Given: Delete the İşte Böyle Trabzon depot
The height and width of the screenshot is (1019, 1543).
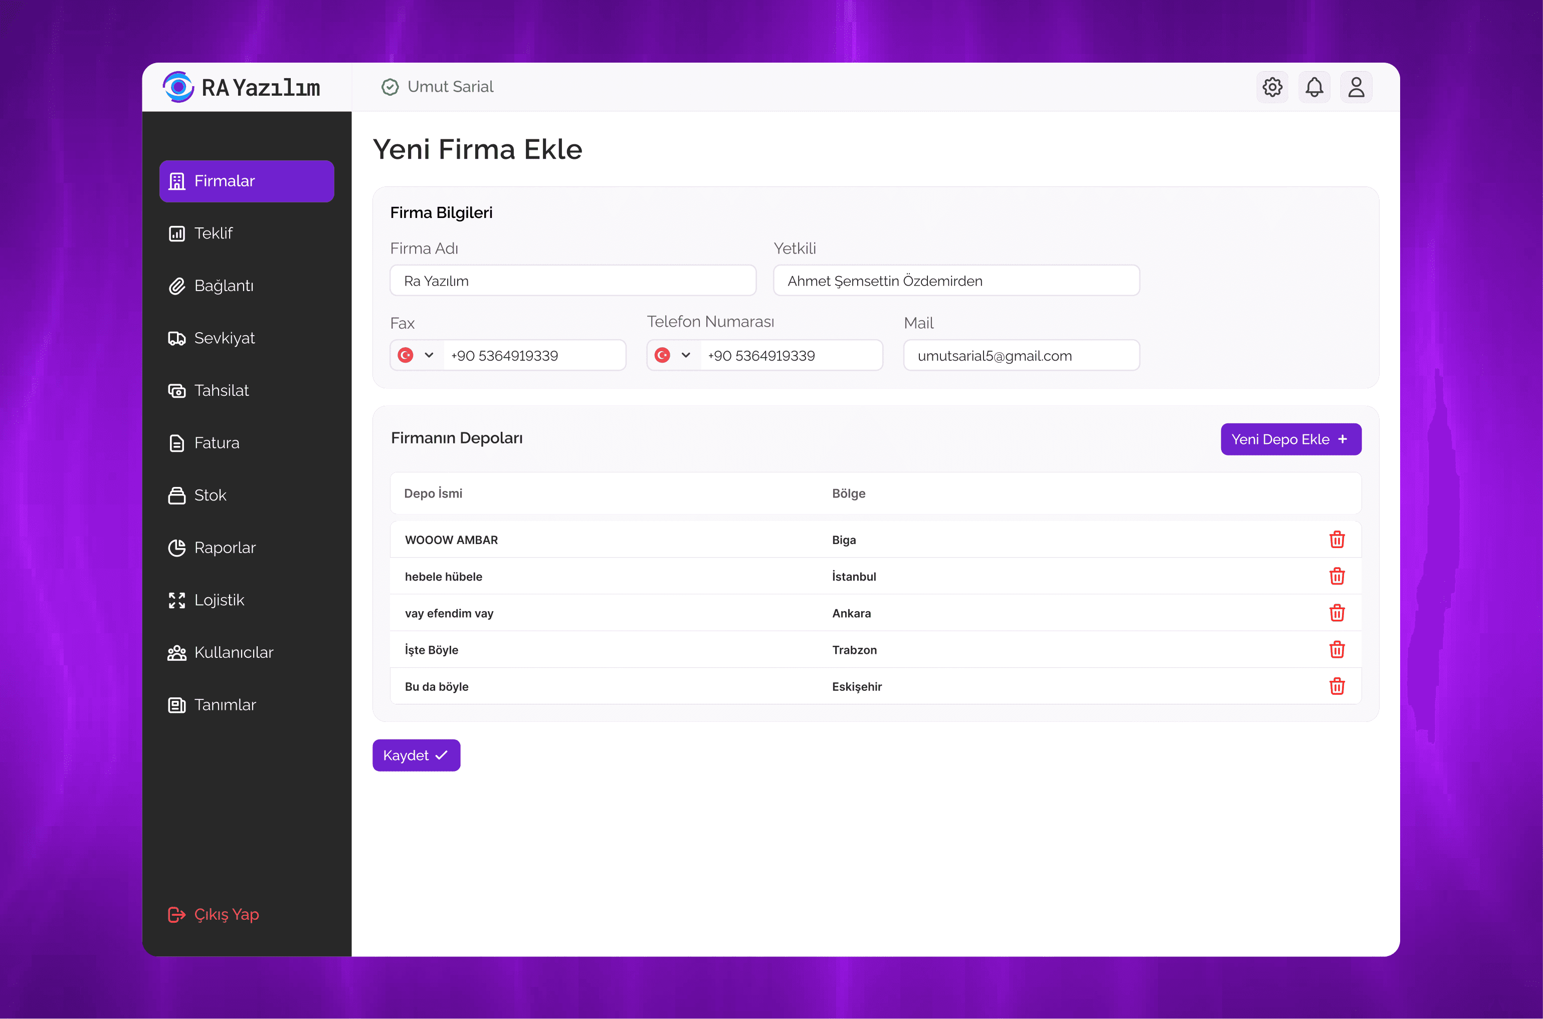Looking at the screenshot, I should [x=1336, y=649].
